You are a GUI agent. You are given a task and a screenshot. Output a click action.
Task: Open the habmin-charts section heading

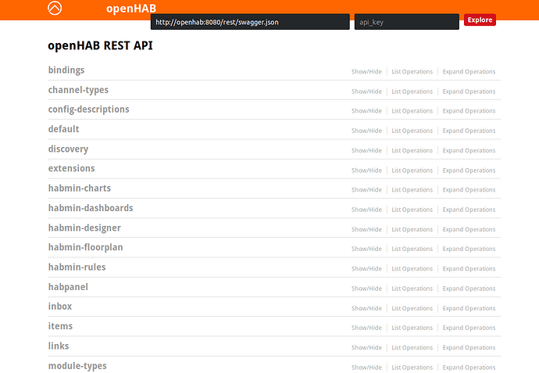80,188
